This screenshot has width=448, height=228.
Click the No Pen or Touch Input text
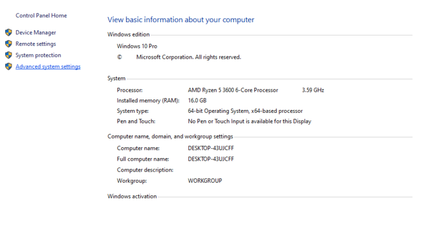pos(250,121)
